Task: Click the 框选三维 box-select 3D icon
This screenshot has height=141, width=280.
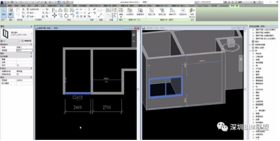Action: (151, 10)
